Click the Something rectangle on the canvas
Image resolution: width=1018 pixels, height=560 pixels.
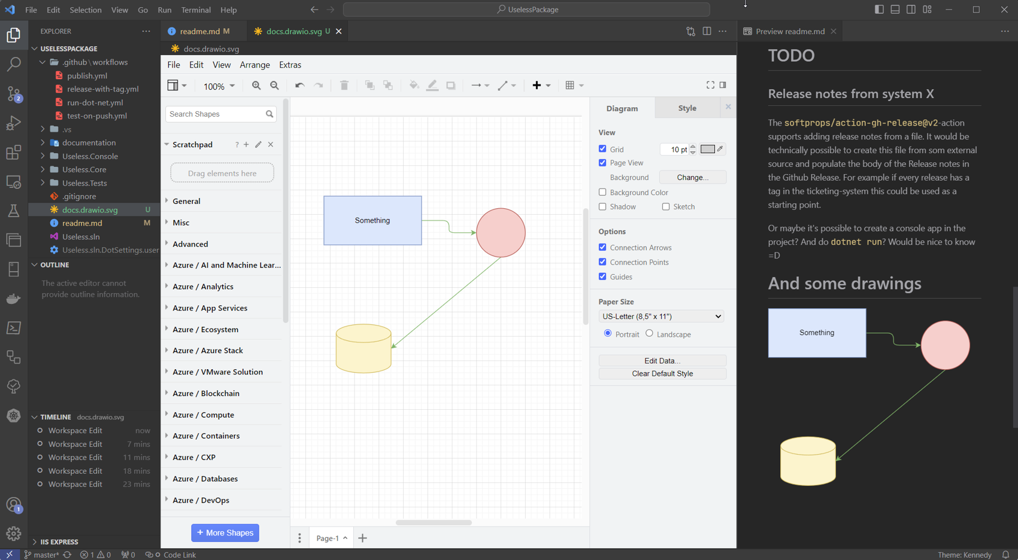(372, 220)
